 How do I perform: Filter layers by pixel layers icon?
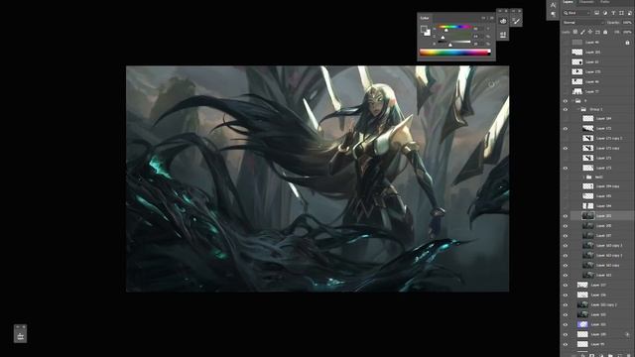click(597, 13)
